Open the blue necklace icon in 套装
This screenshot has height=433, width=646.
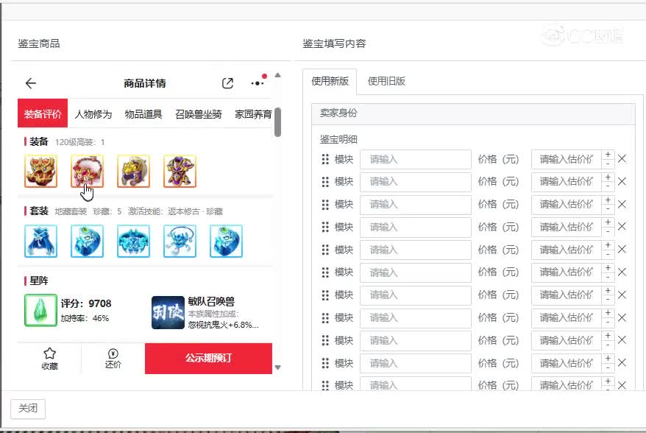(x=180, y=242)
